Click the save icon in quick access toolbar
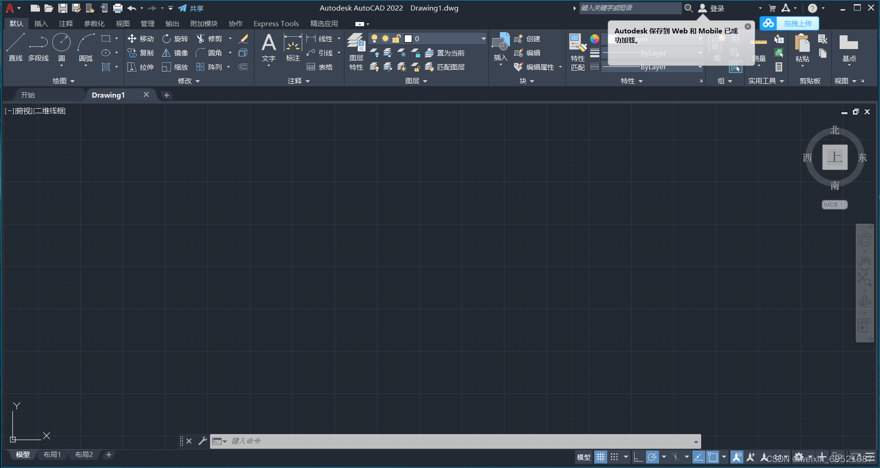Viewport: 880px width, 468px height. click(x=63, y=8)
